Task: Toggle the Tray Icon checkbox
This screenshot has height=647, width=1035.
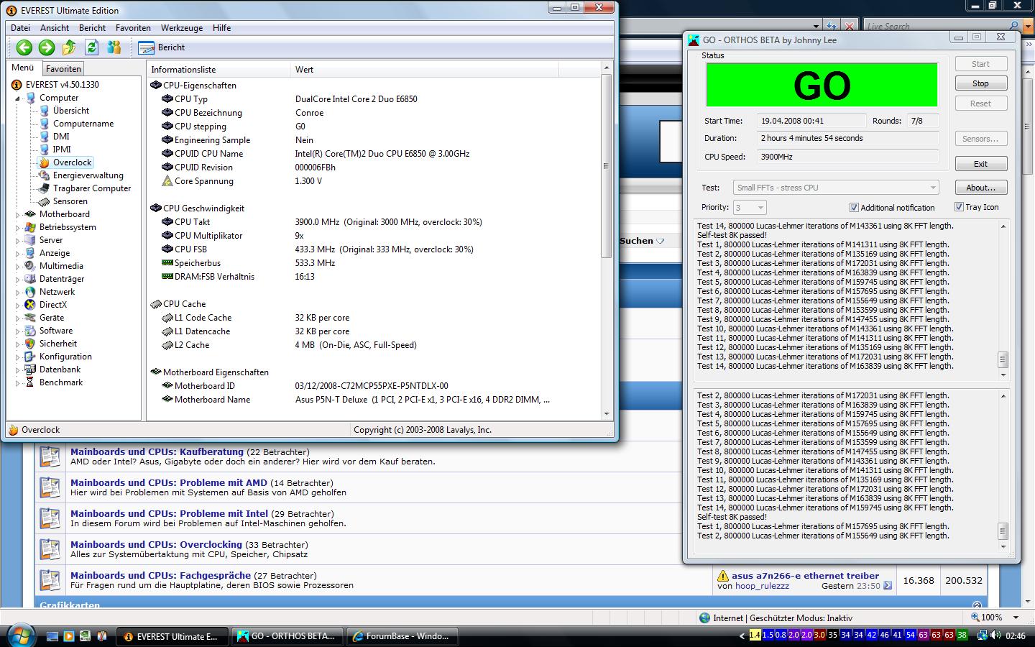Action: [959, 207]
